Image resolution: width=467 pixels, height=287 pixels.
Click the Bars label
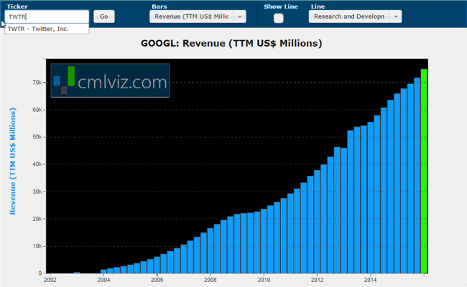(159, 6)
